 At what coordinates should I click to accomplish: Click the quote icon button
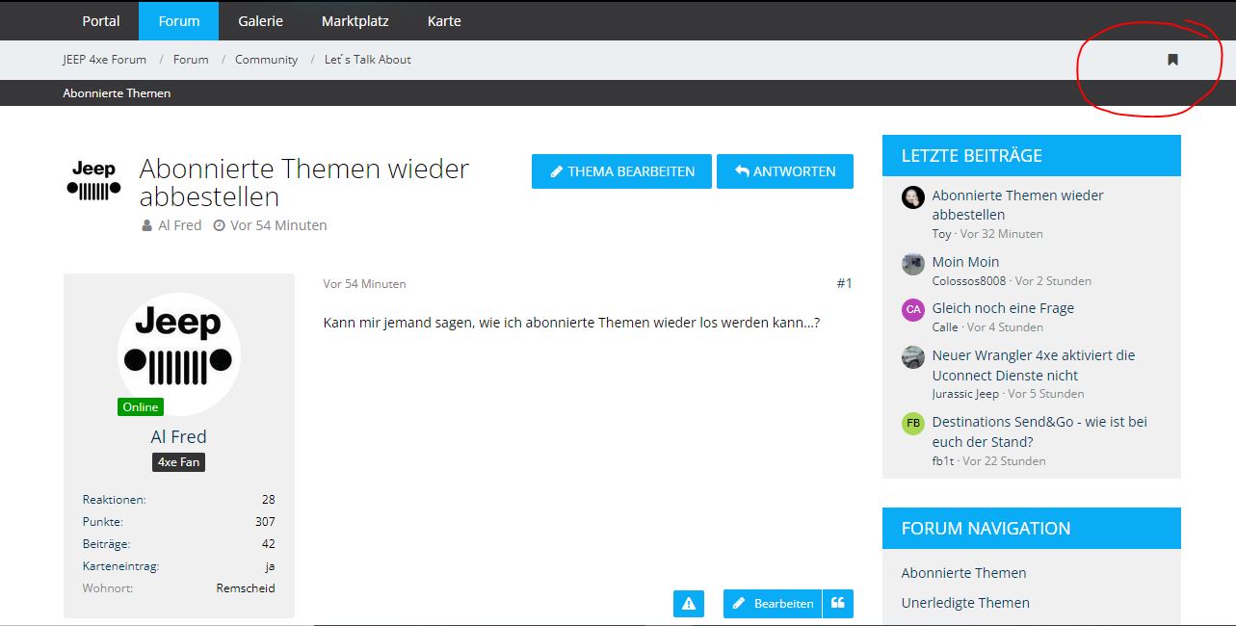point(838,604)
